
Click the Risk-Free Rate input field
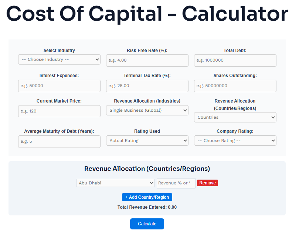coord(147,60)
